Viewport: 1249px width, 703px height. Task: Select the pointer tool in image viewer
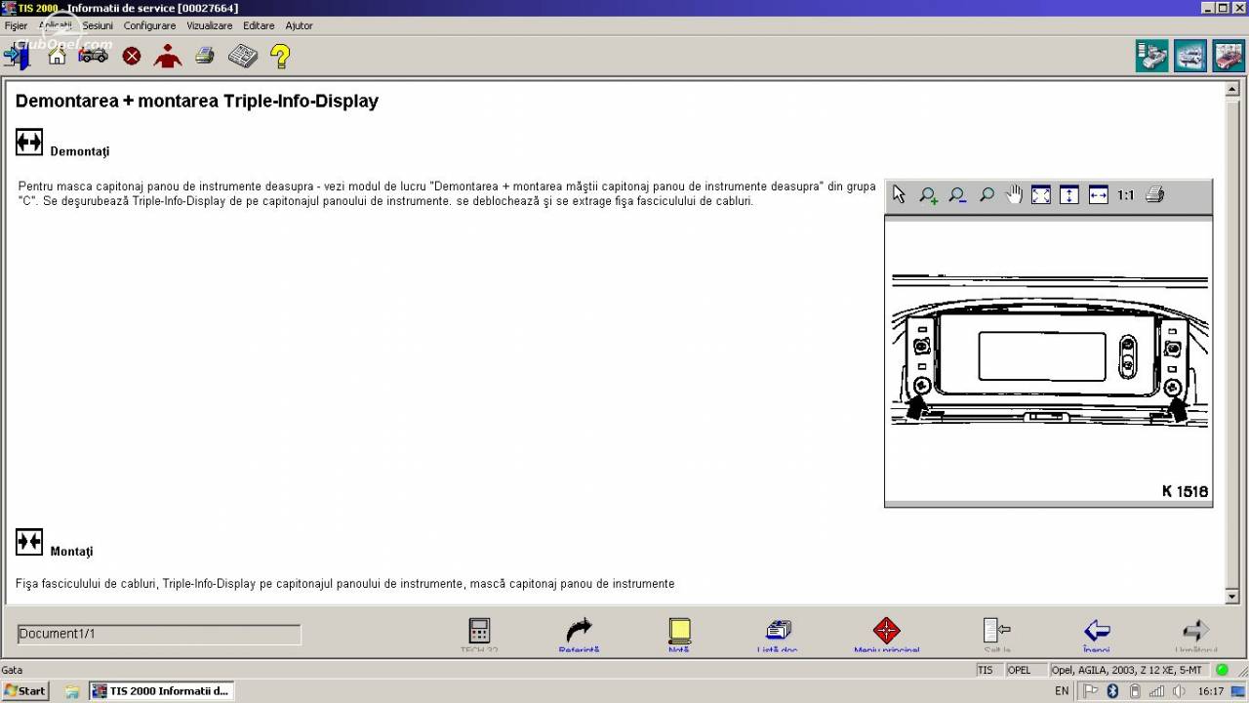click(899, 195)
